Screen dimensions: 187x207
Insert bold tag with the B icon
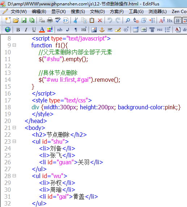pos(18,30)
